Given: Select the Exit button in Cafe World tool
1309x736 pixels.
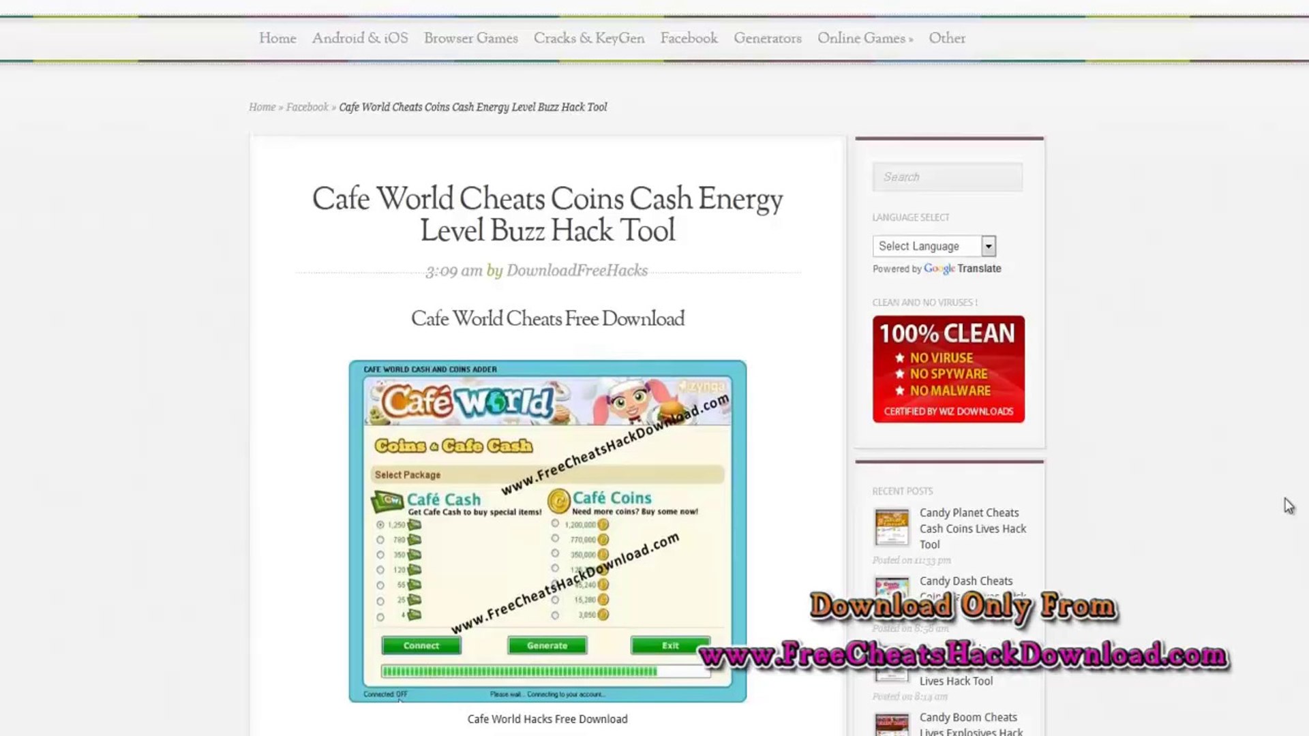Looking at the screenshot, I should 669,645.
